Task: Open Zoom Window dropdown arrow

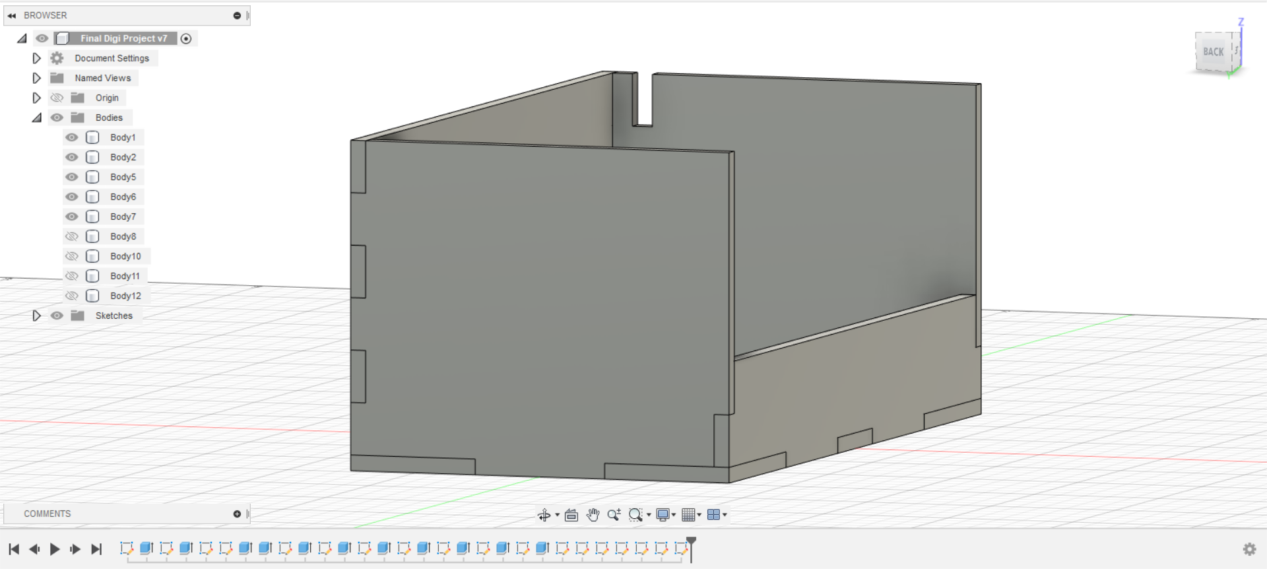Action: click(649, 515)
